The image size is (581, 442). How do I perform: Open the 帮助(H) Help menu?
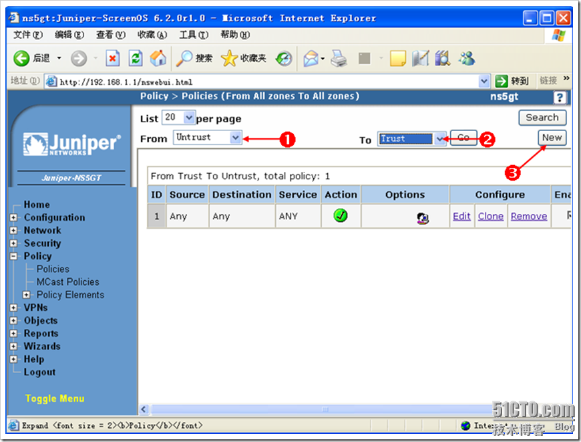click(235, 35)
